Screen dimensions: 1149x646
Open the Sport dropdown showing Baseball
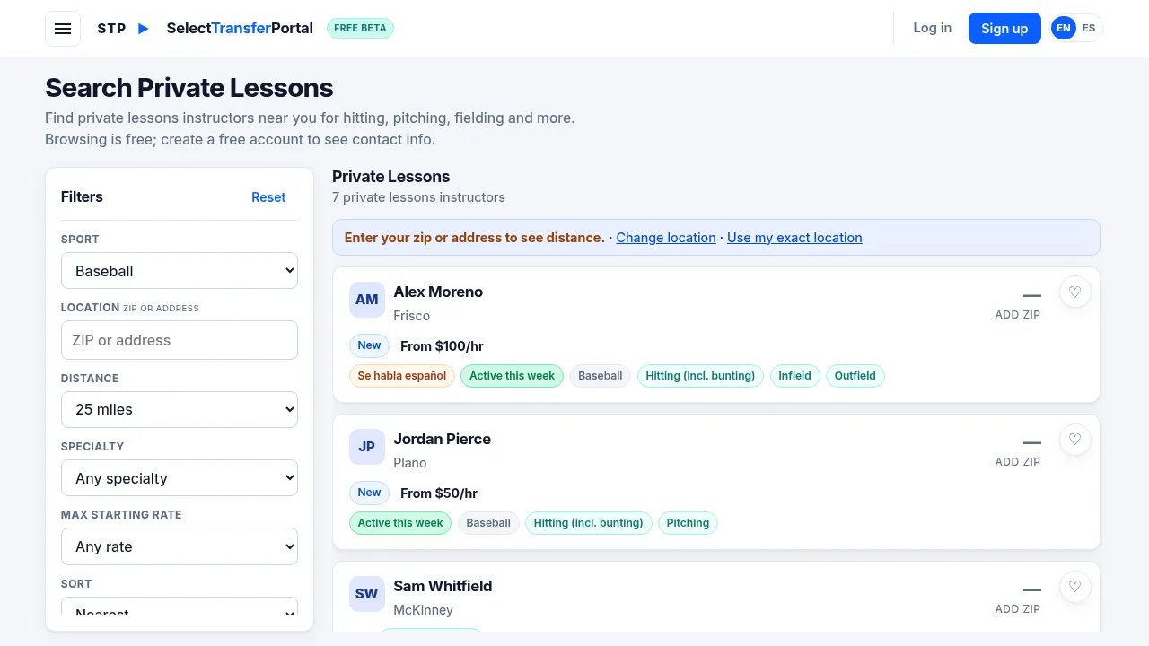(x=180, y=271)
